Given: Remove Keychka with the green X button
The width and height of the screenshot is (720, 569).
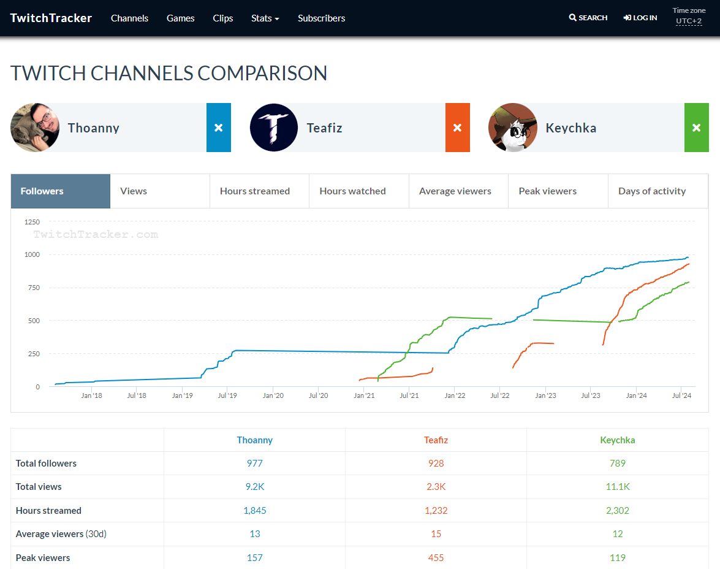Looking at the screenshot, I should coord(696,128).
